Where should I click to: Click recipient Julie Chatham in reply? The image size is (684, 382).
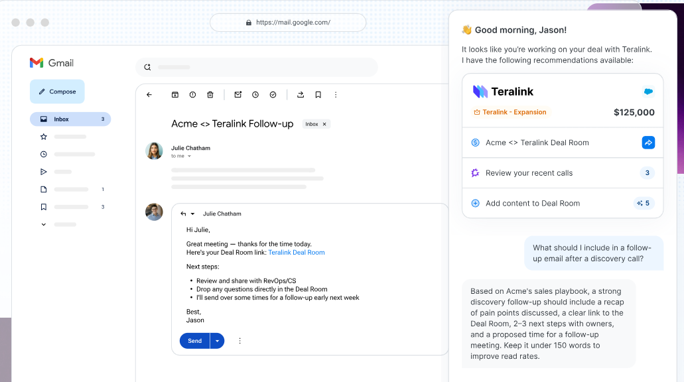[x=222, y=214]
